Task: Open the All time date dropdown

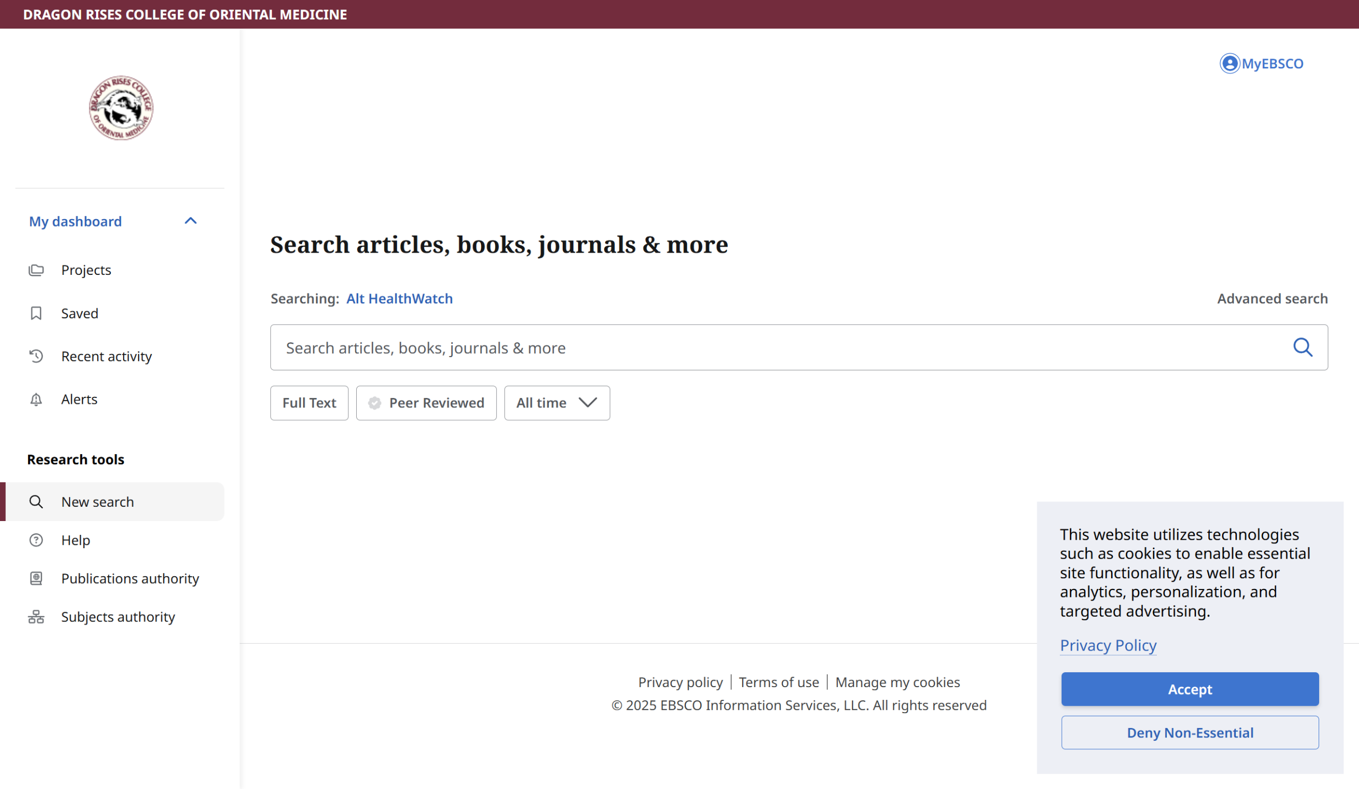Action: tap(556, 403)
